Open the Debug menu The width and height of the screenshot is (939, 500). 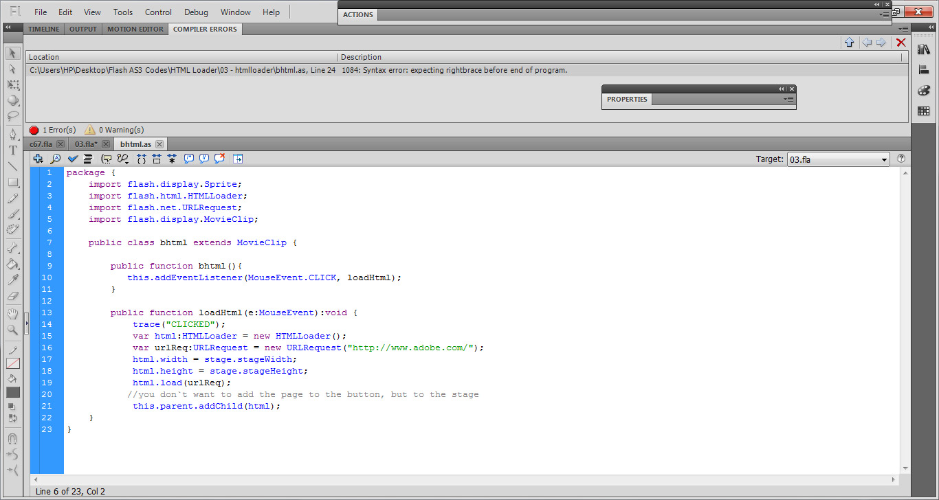click(196, 12)
